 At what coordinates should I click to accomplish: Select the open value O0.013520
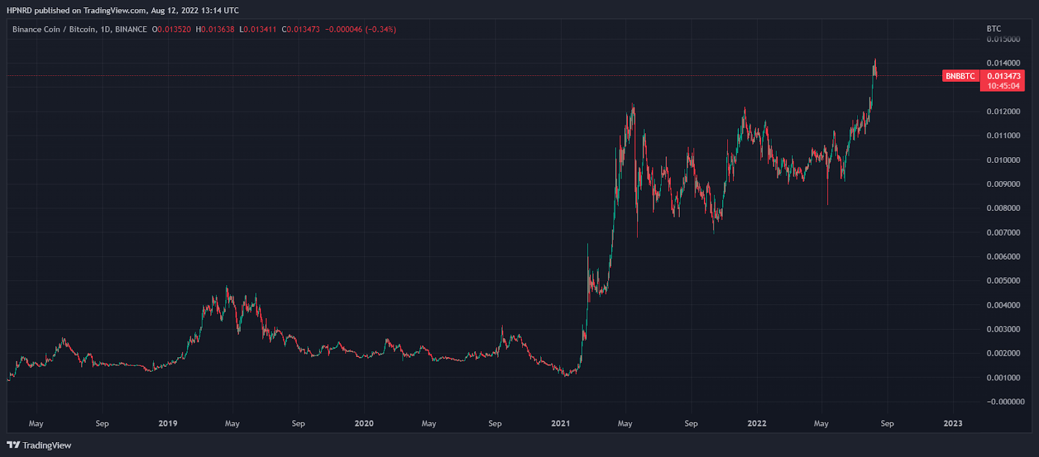(x=171, y=29)
